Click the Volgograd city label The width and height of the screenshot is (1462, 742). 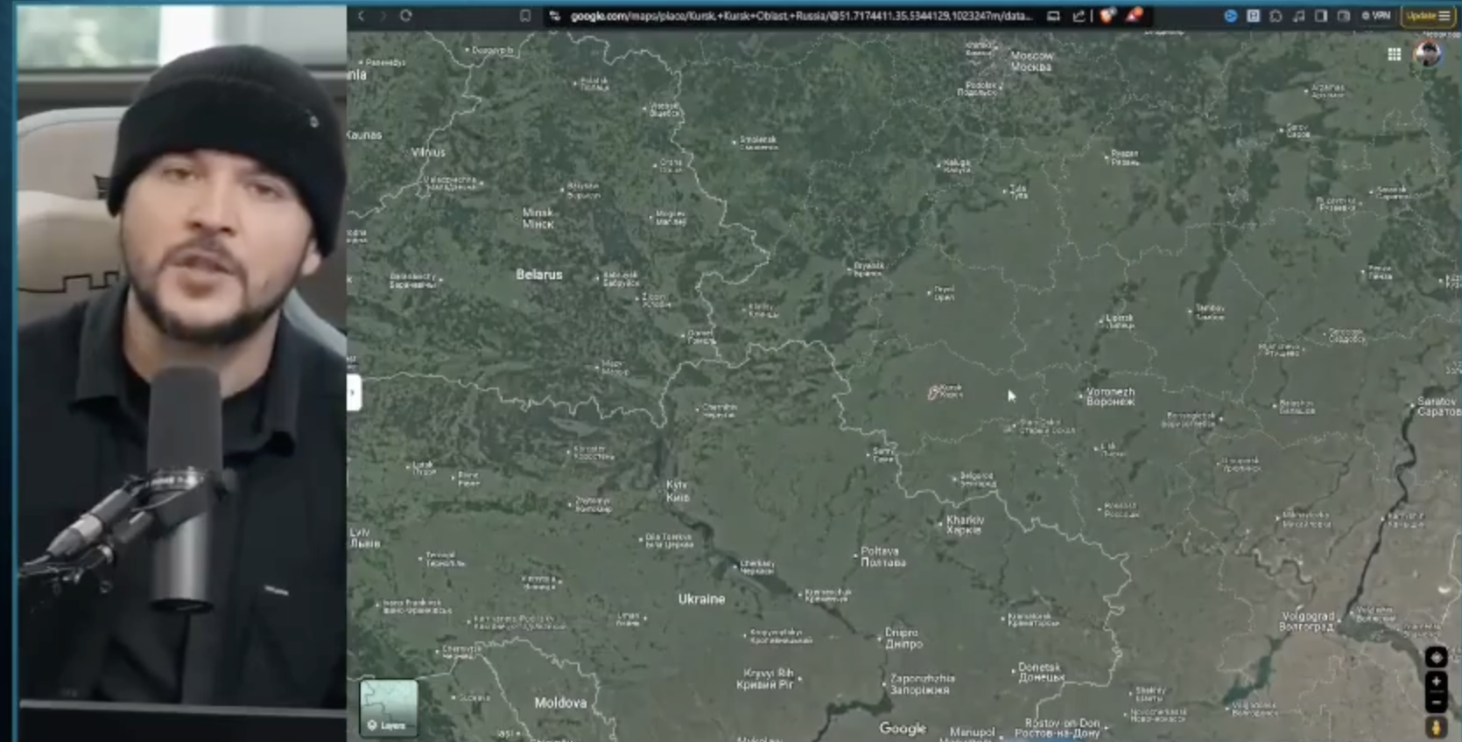coord(1307,621)
